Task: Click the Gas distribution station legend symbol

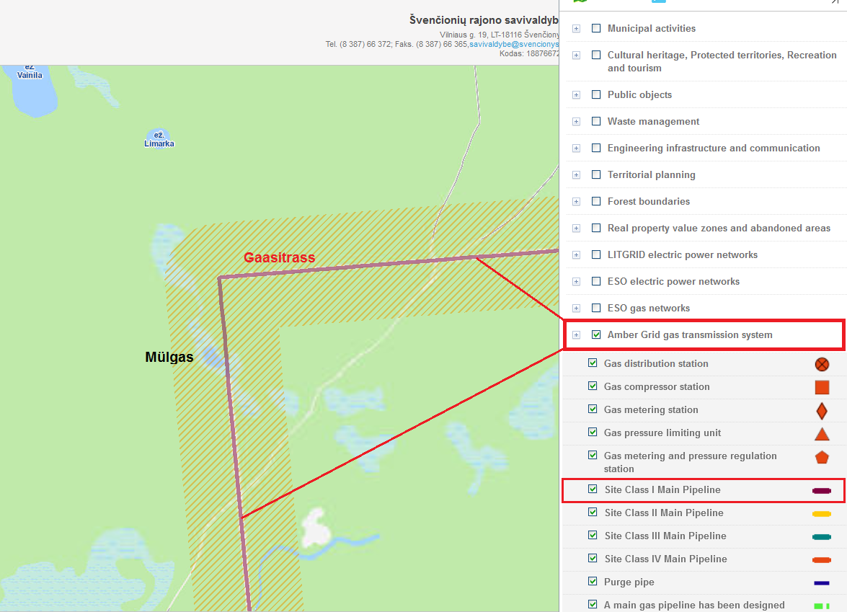Action: [x=822, y=364]
